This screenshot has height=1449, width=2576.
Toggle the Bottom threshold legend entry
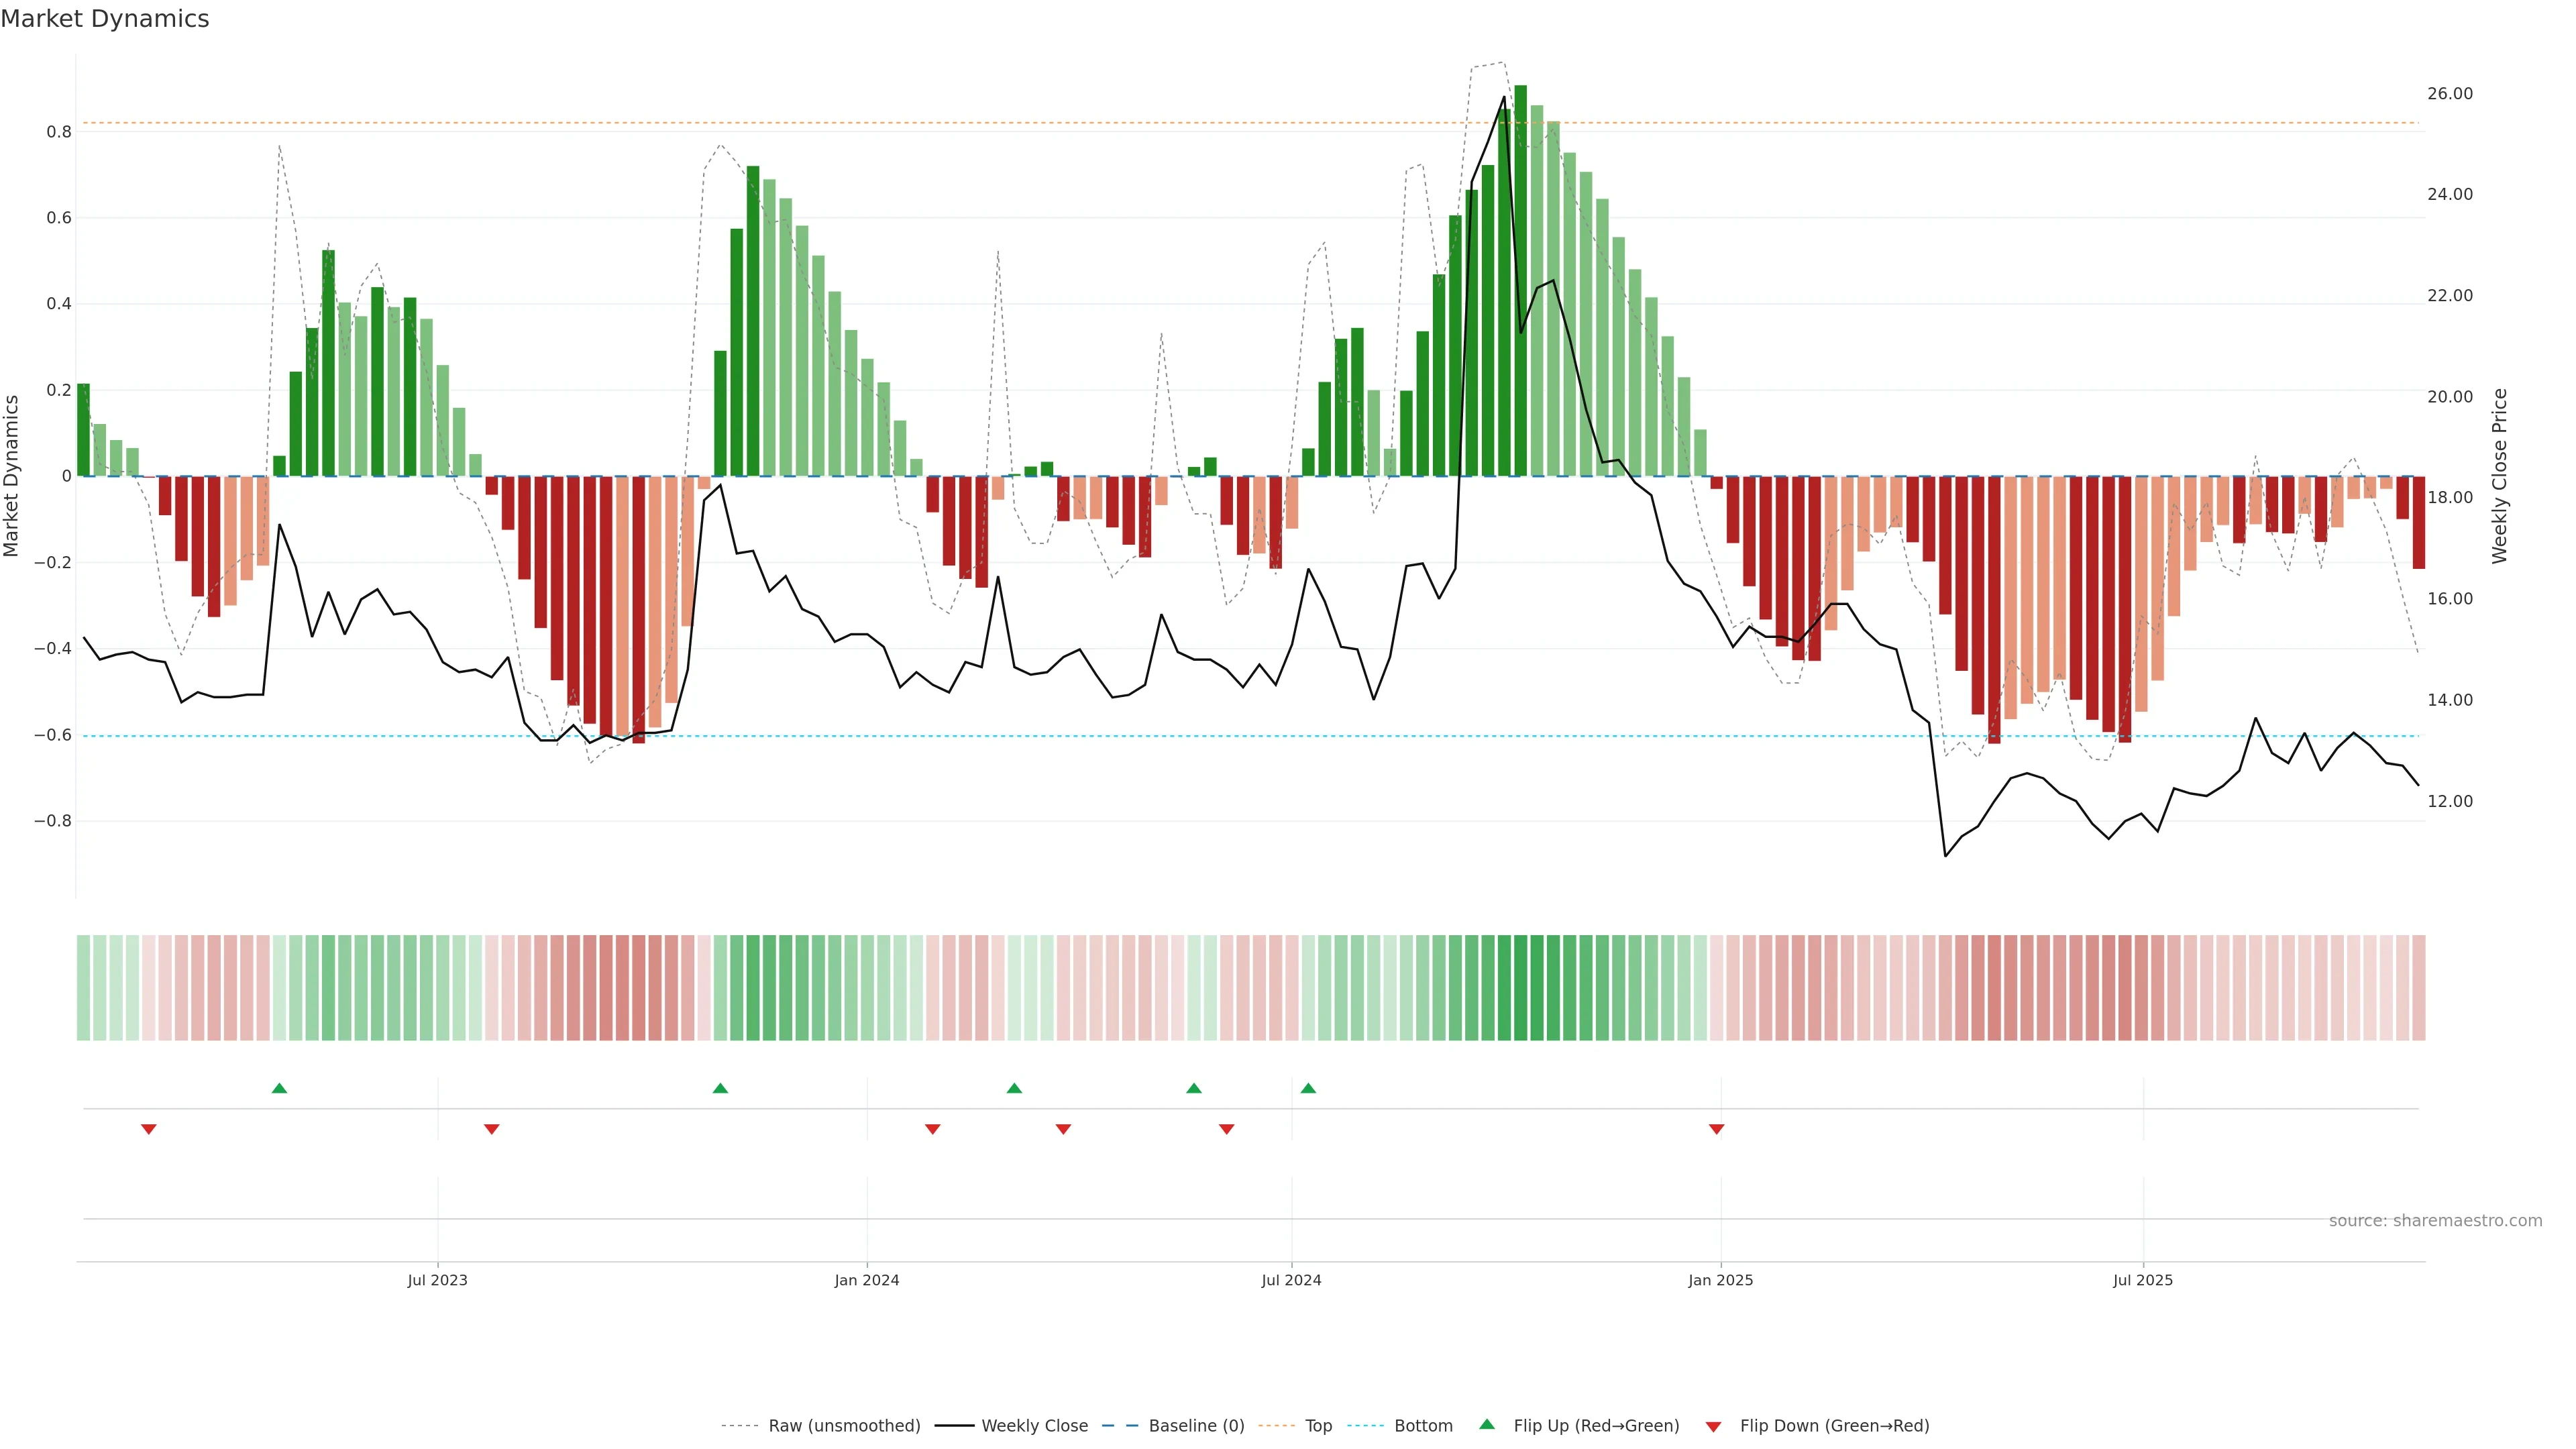point(1423,1426)
